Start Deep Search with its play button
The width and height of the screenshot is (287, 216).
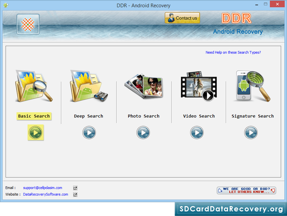pyautogui.click(x=89, y=132)
